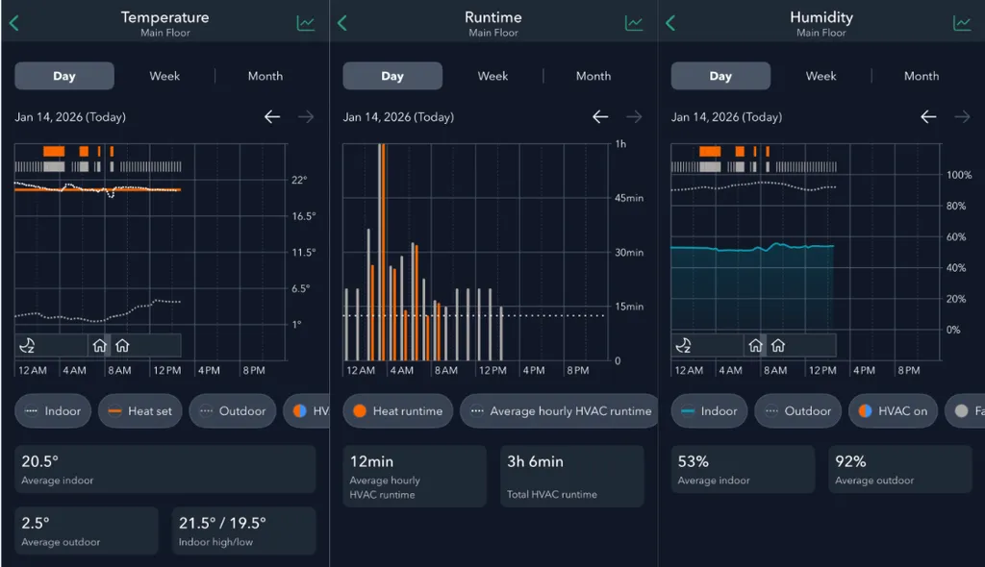Select a home comfort-setting icon on the Temperature chart
The width and height of the screenshot is (985, 567).
click(x=99, y=344)
